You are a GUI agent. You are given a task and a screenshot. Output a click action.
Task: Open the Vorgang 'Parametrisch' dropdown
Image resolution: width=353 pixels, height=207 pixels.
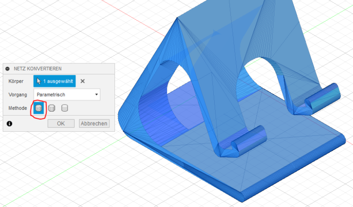point(67,95)
